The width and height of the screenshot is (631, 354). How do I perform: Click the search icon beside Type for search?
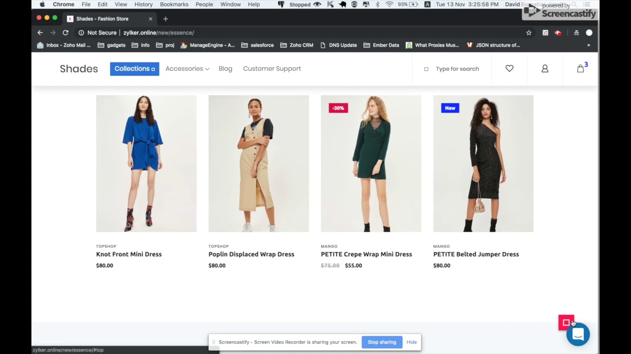426,69
